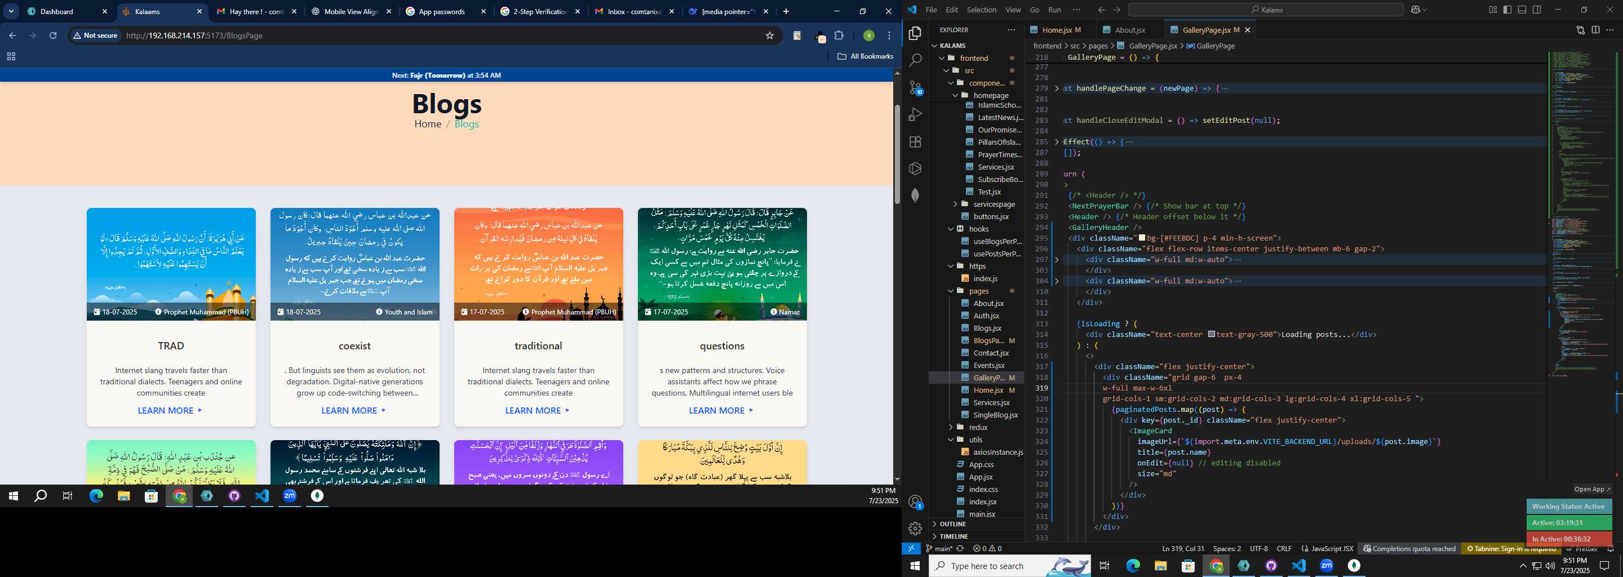The height and width of the screenshot is (577, 1623).
Task: Click the Copilot chat icon in VS Code title bar
Action: coord(1416,10)
